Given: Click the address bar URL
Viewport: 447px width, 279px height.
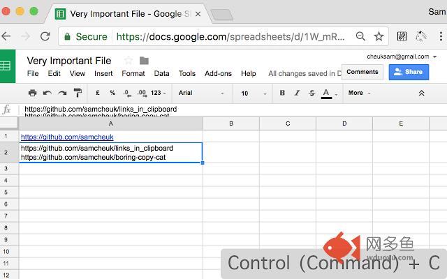Looking at the screenshot, I should pyautogui.click(x=230, y=37).
